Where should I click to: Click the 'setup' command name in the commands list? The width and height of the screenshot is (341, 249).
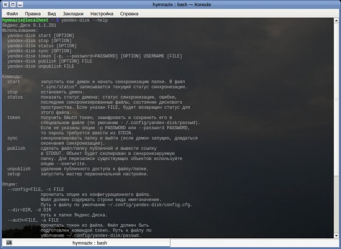(x=14, y=174)
